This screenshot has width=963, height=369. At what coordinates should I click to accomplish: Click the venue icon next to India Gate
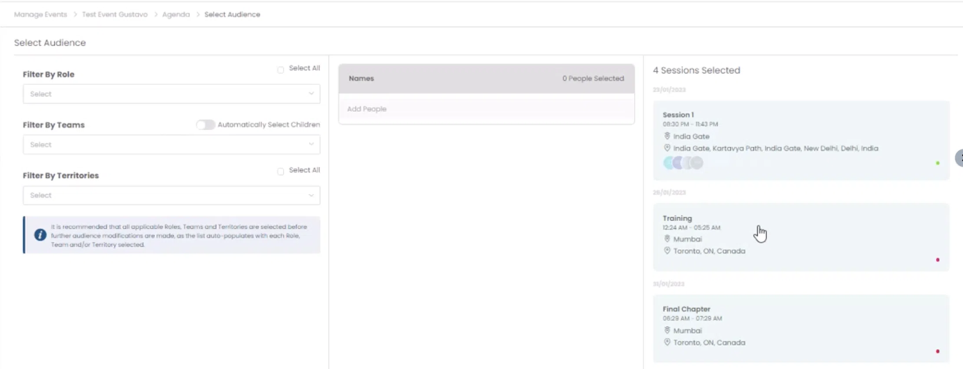(x=667, y=136)
